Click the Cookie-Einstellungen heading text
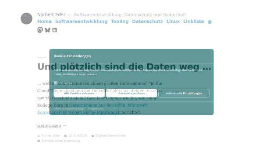Viewport: 263px width, 164px height. 72,56
